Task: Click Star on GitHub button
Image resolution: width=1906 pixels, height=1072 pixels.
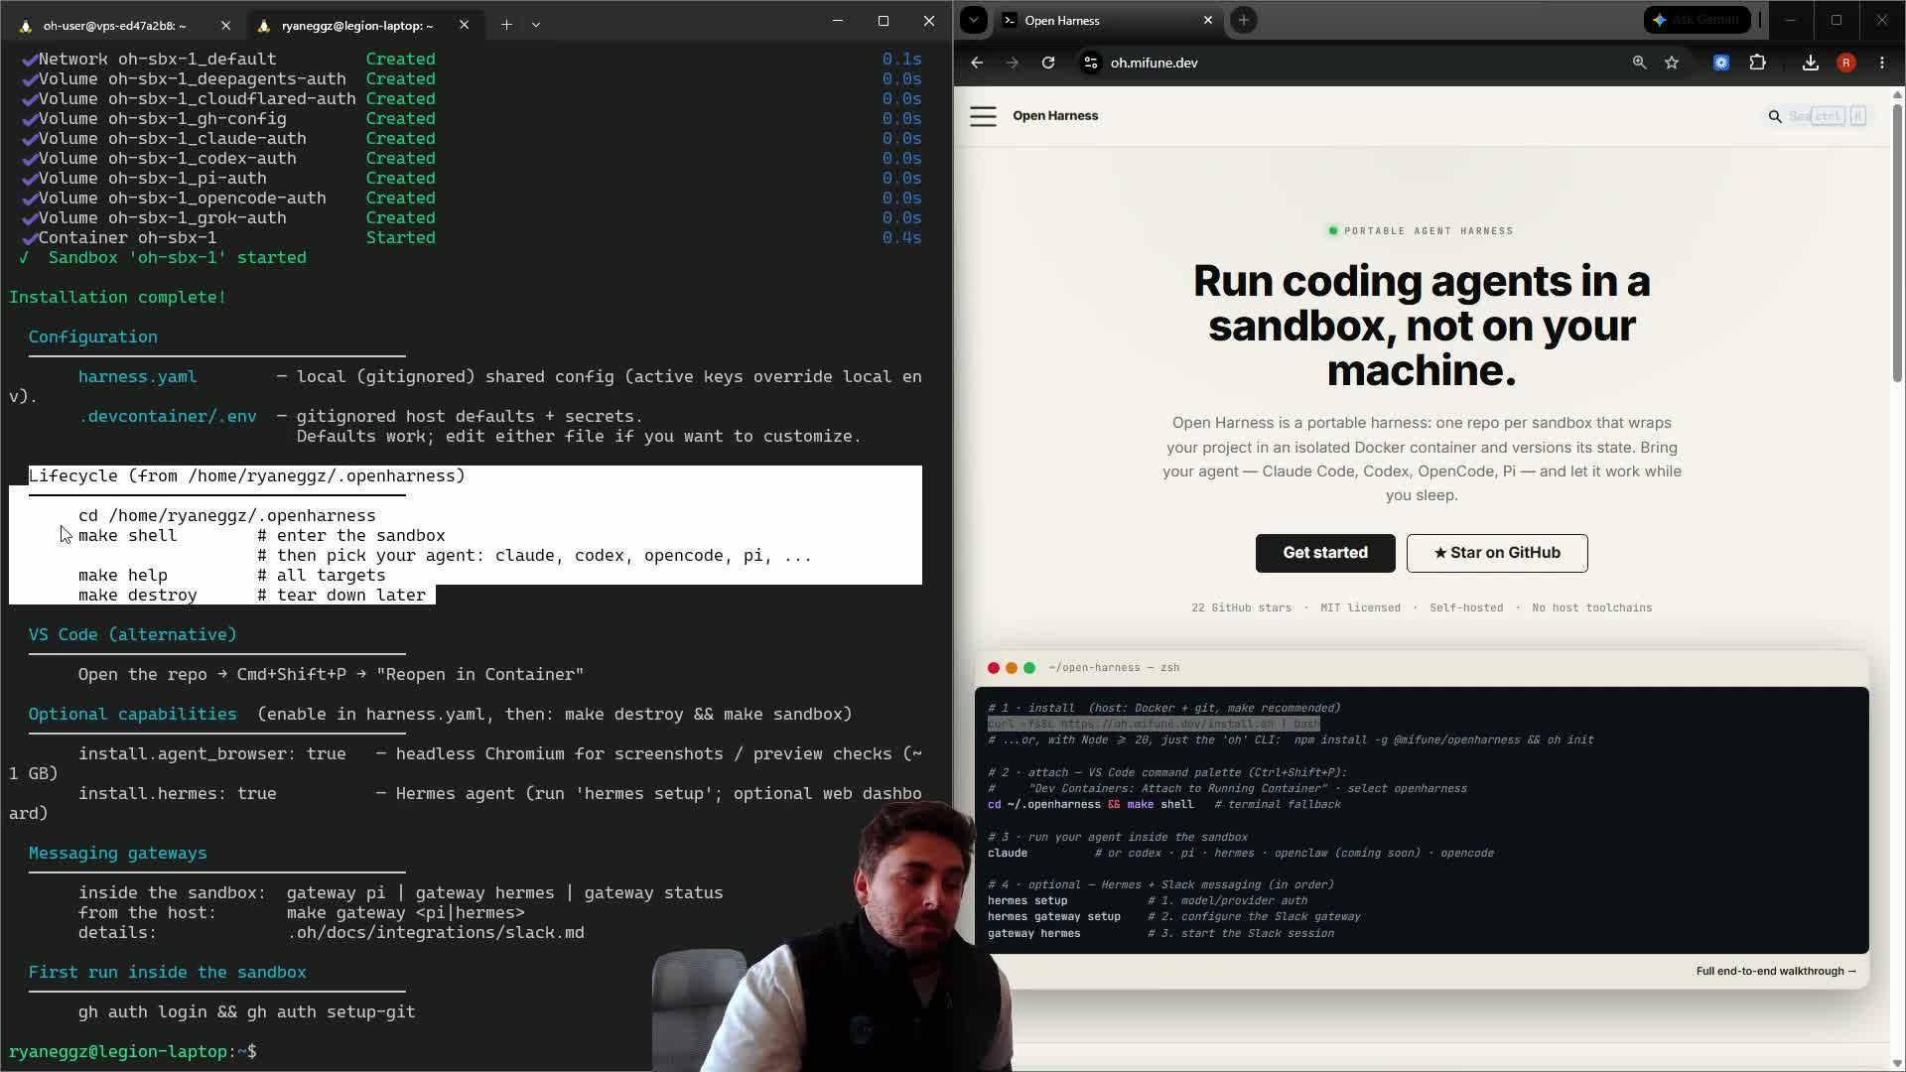Action: [x=1497, y=553]
